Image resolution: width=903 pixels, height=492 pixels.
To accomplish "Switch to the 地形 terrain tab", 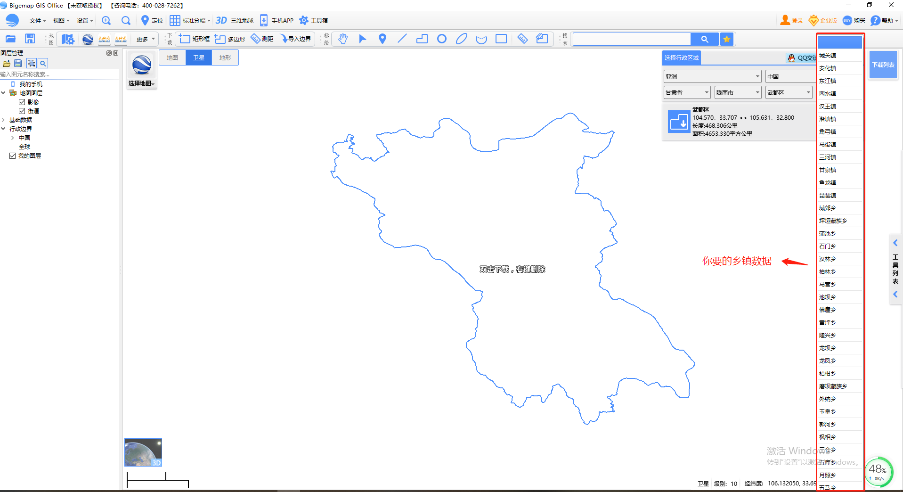I will tap(225, 58).
